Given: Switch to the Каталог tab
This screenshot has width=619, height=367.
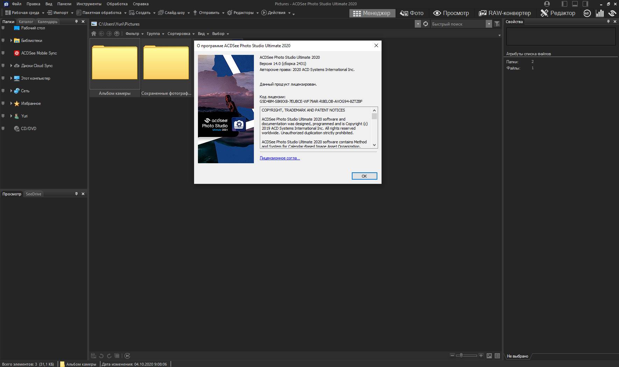Looking at the screenshot, I should coord(26,22).
